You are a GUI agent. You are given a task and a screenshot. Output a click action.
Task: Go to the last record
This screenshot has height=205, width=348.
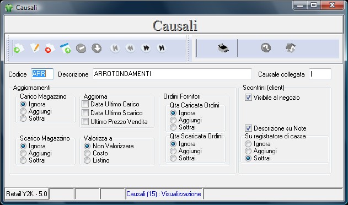(162, 48)
